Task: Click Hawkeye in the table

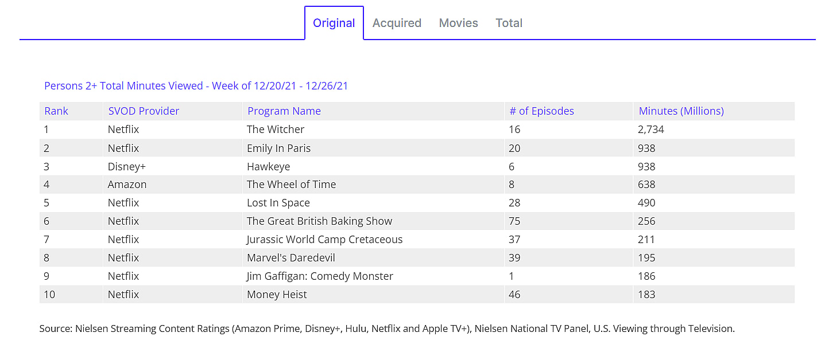Action: (x=268, y=166)
